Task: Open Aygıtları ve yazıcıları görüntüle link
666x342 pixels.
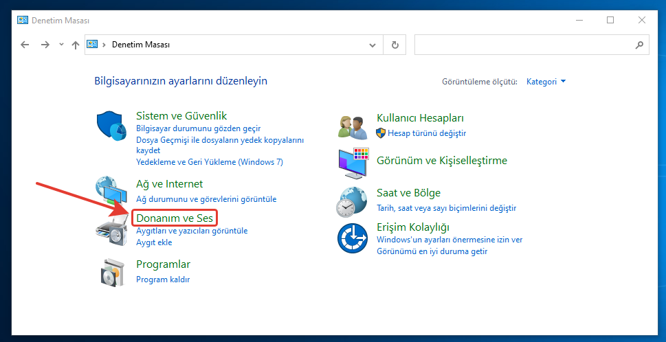Action: pyautogui.click(x=192, y=231)
